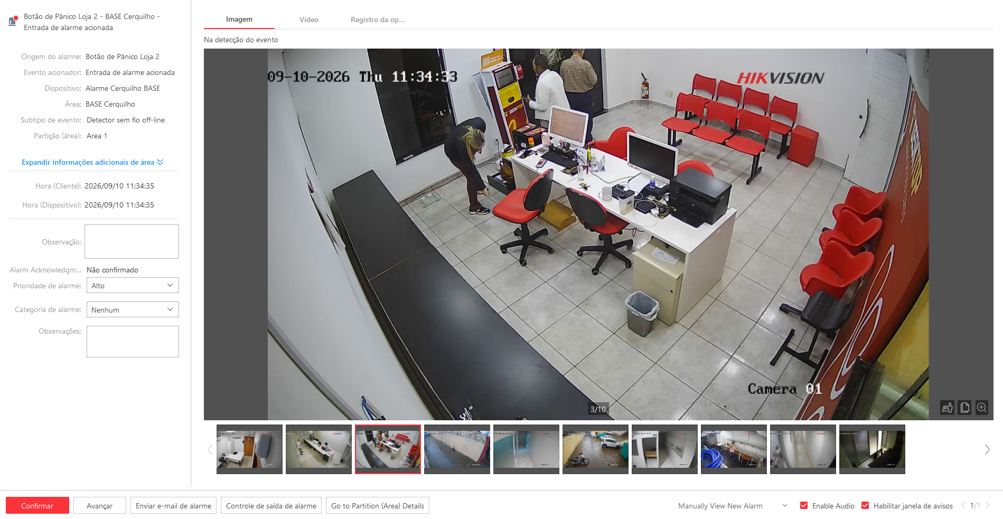The width and height of the screenshot is (1003, 519).
Task: Click into the Observações text field
Action: coord(133,342)
